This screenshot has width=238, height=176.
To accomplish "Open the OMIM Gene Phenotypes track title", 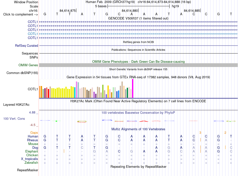I will click(138, 62).
